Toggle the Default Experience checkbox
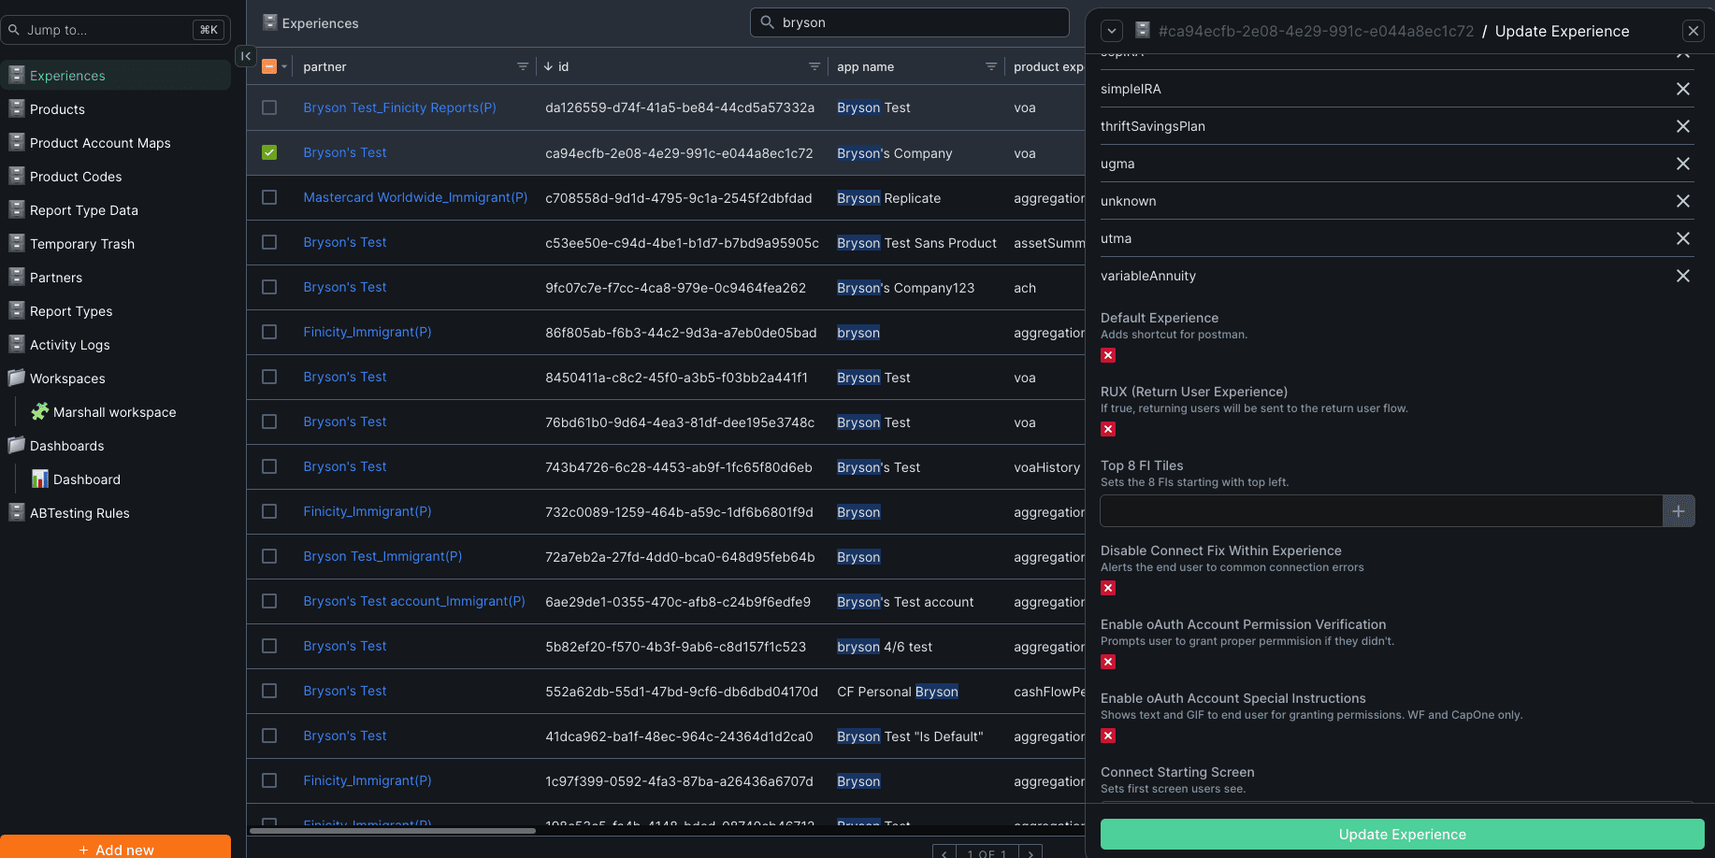The height and width of the screenshot is (858, 1715). [x=1108, y=355]
